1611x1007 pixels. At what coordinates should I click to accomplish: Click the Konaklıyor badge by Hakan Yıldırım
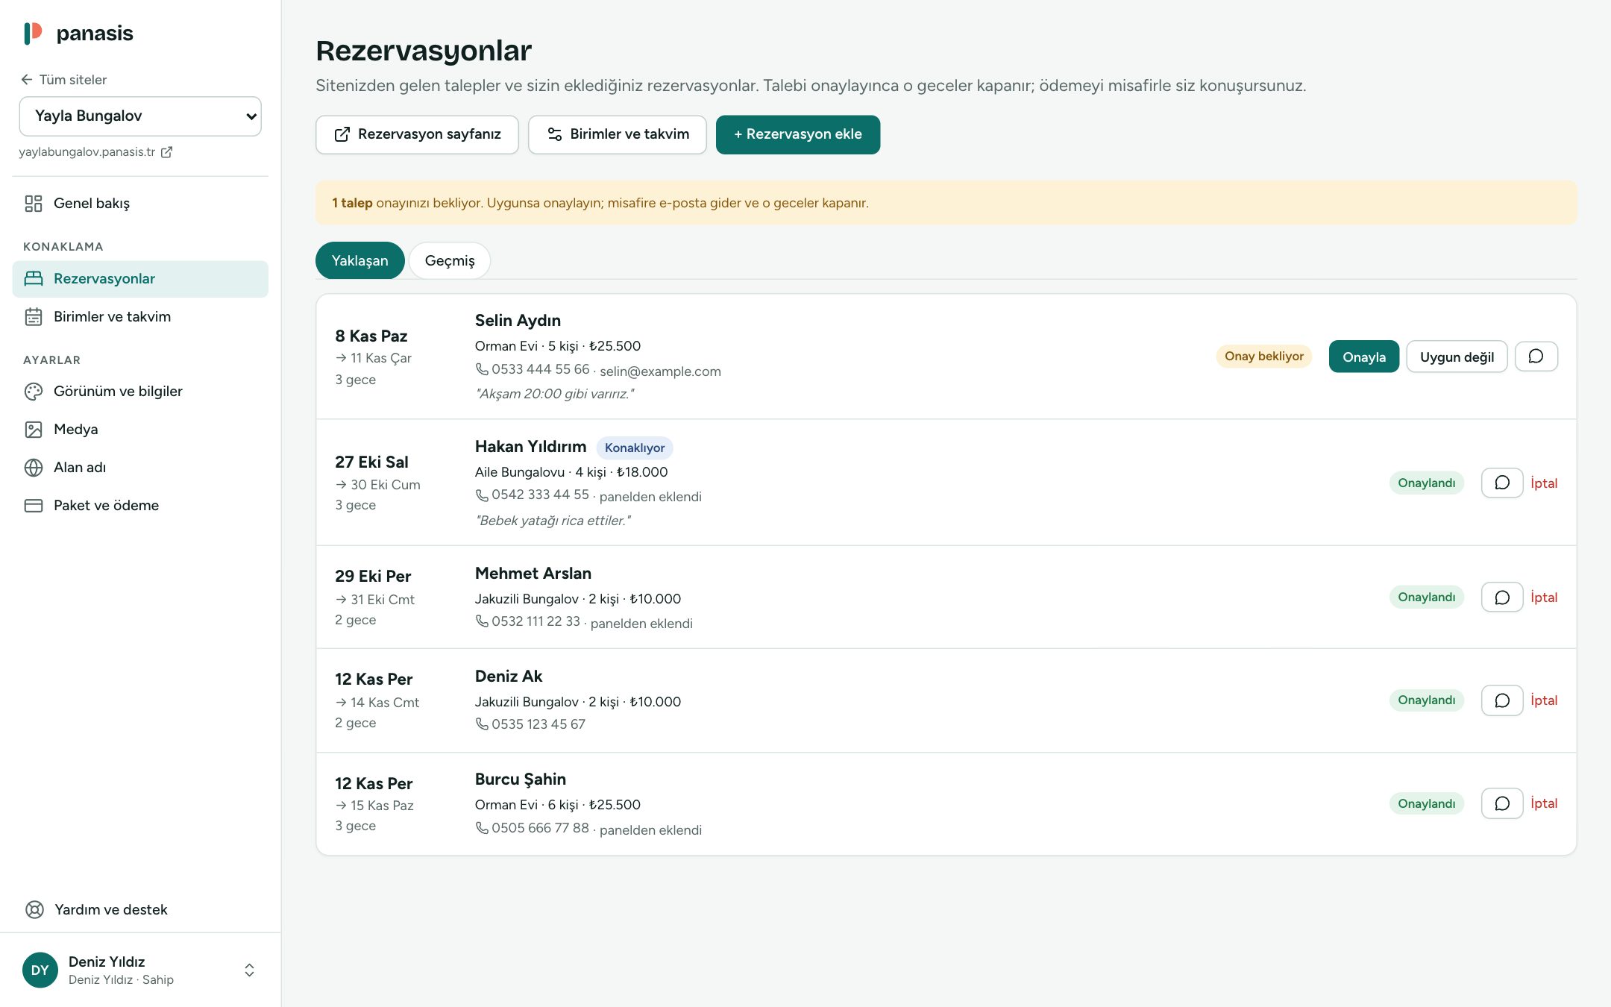(x=635, y=448)
